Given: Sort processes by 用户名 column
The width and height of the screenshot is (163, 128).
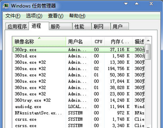Looking at the screenshot, I should pos(78,41).
